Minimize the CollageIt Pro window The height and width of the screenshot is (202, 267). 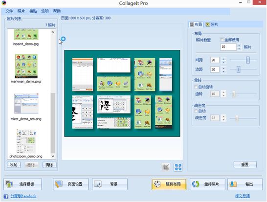(241, 2)
